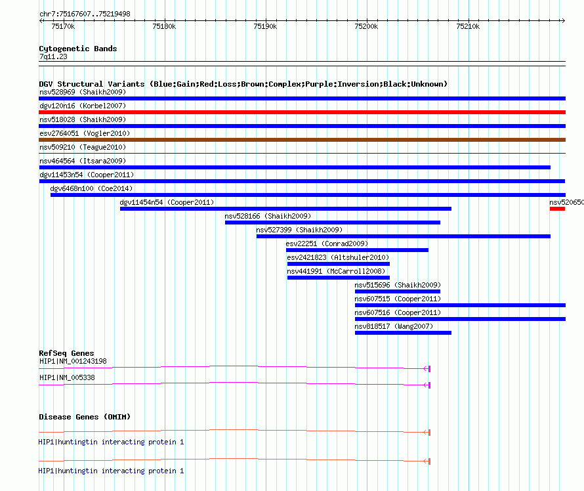The height and width of the screenshot is (491, 584).
Task: Select the nsv464564 (Itsara2009) blue bar
Action: coord(295,167)
